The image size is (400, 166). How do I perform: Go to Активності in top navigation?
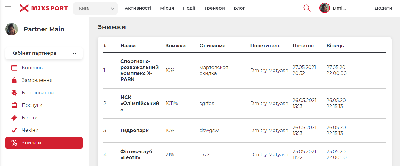(138, 8)
